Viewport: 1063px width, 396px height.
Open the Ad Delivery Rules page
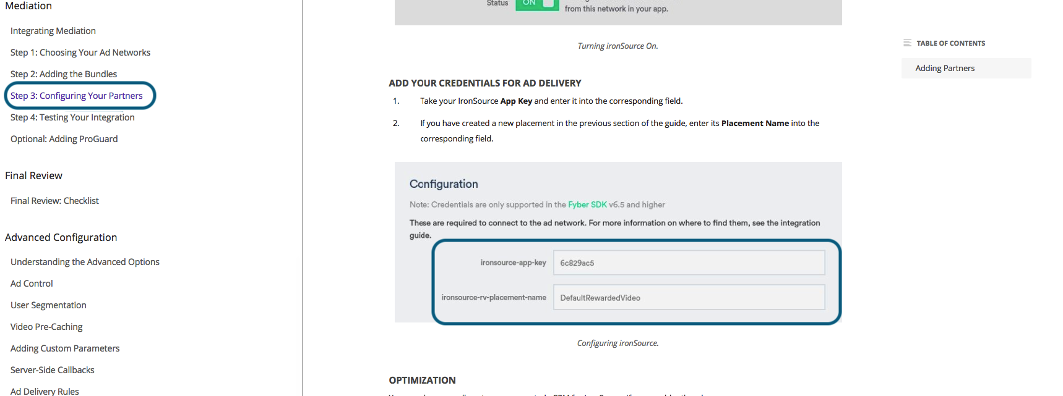[x=45, y=391]
